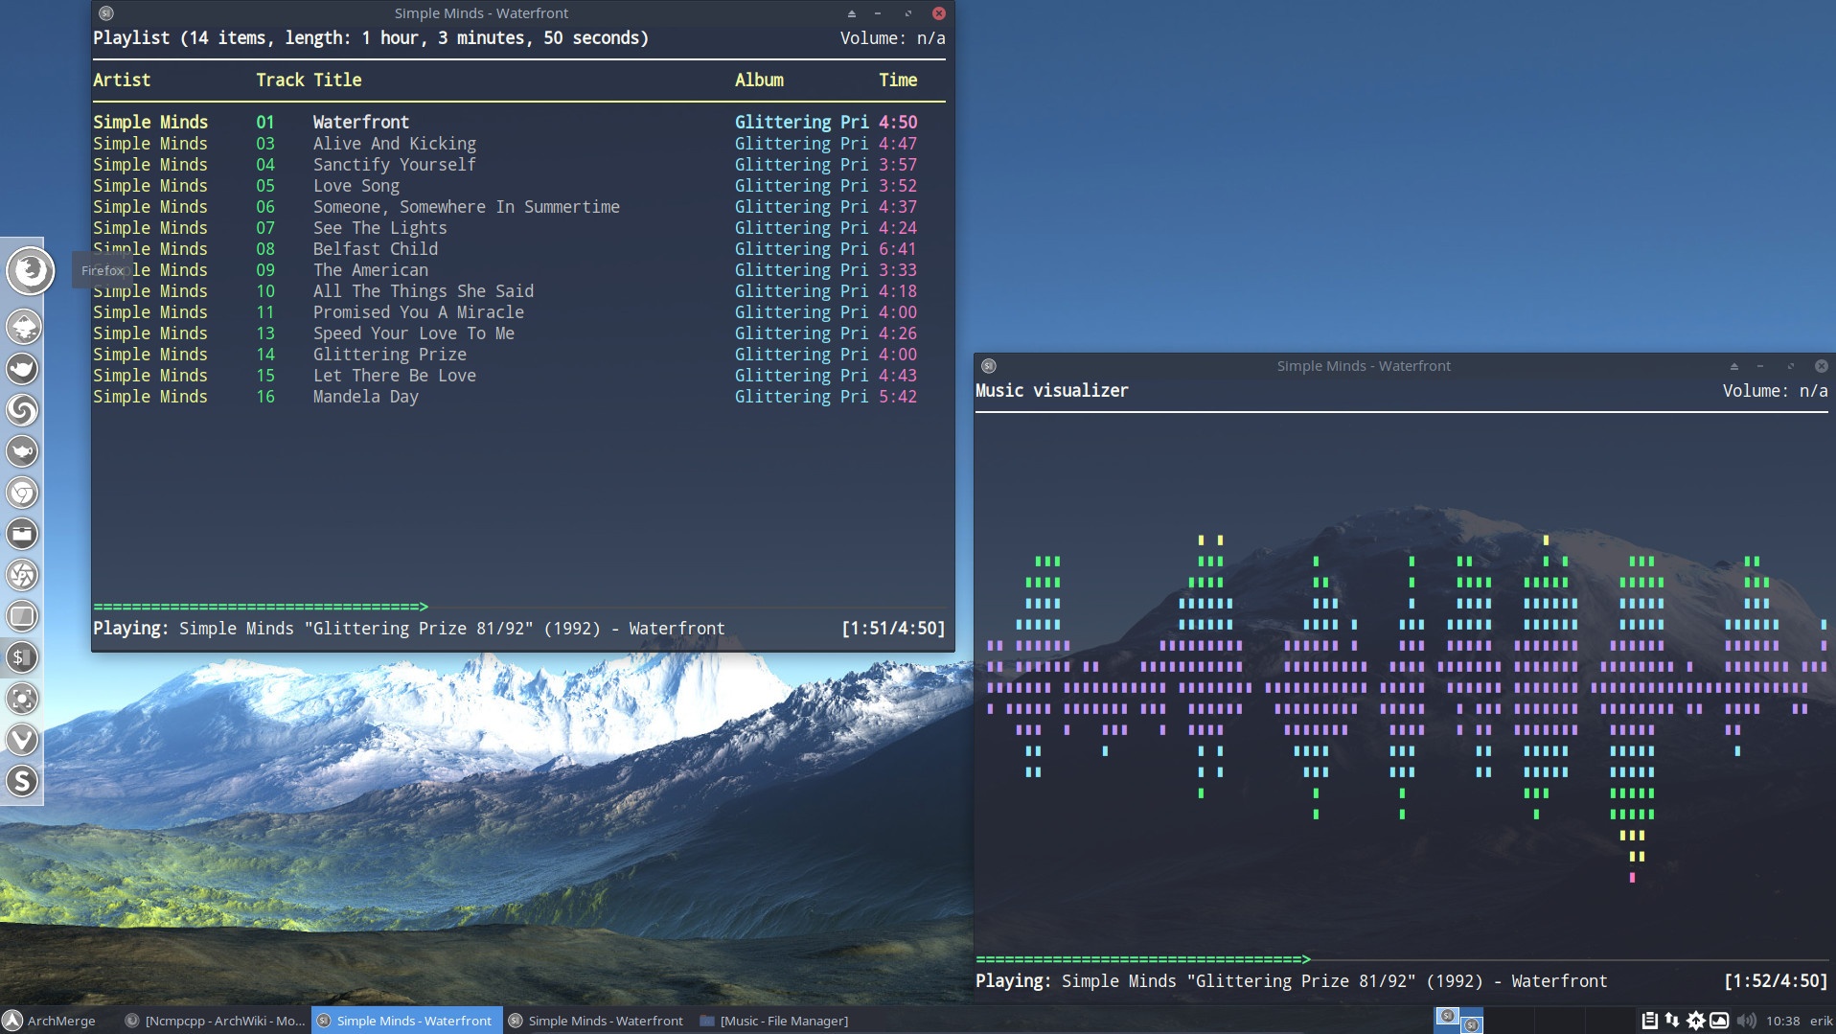Click the Artist column header
Viewport: 1836px width, 1034px height.
point(122,80)
